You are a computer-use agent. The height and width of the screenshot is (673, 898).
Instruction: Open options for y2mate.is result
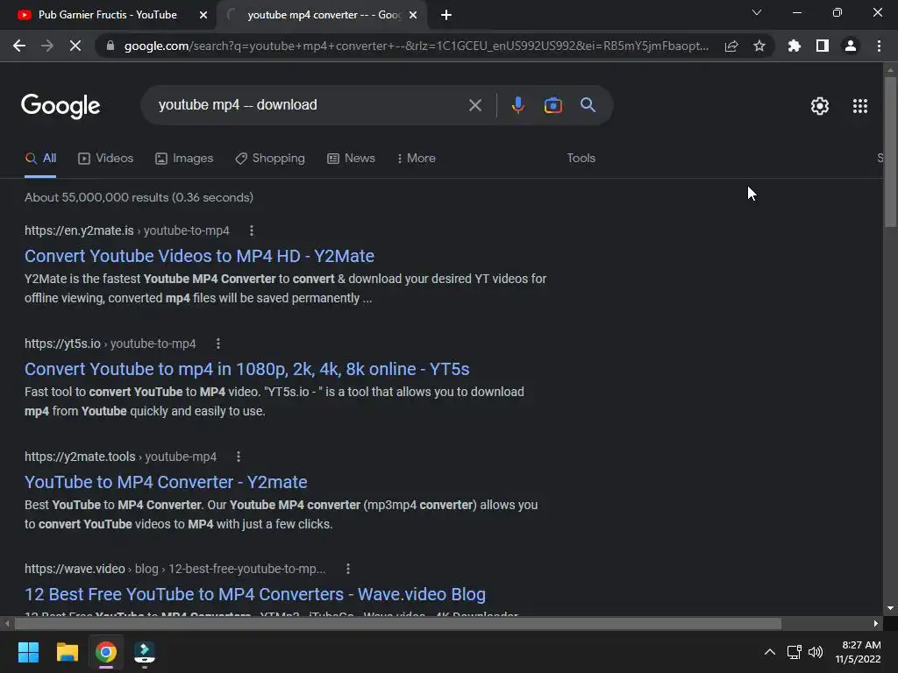252,230
